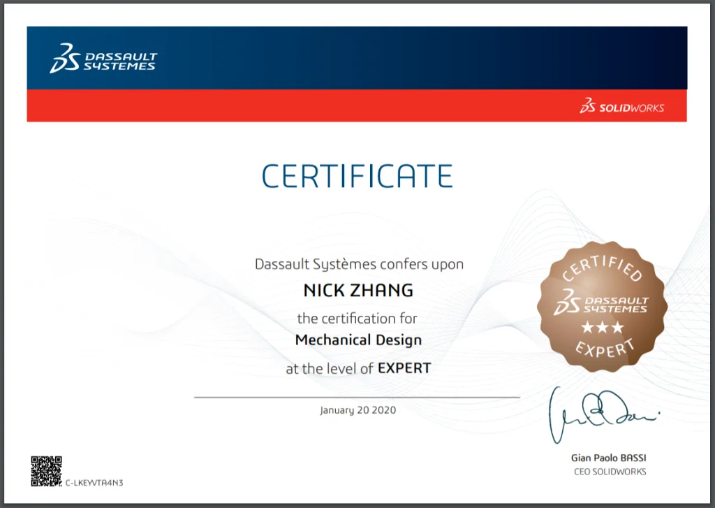Click the certificate ID C-LKEYVTA4N3
This screenshot has height=508, width=715.
[94, 482]
